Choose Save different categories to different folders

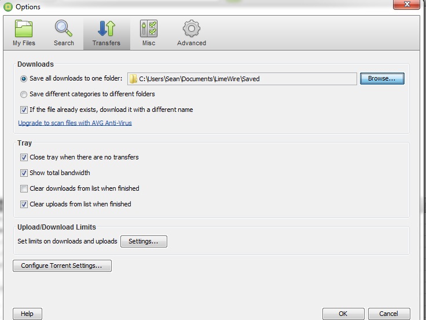[x=24, y=94]
